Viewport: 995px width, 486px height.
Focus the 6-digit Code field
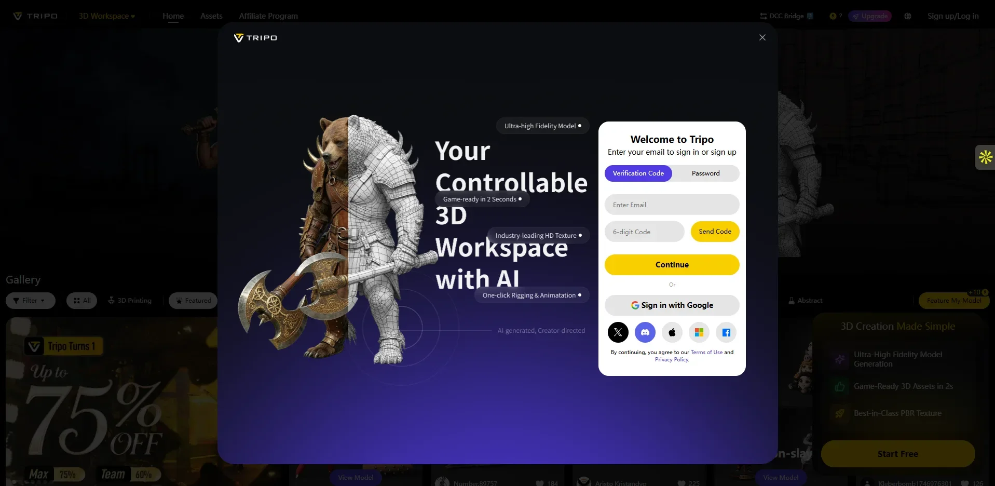644,232
